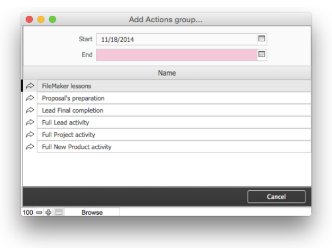The width and height of the screenshot is (332, 248).
Task: Open the End date calendar picker
Action: pyautogui.click(x=262, y=54)
